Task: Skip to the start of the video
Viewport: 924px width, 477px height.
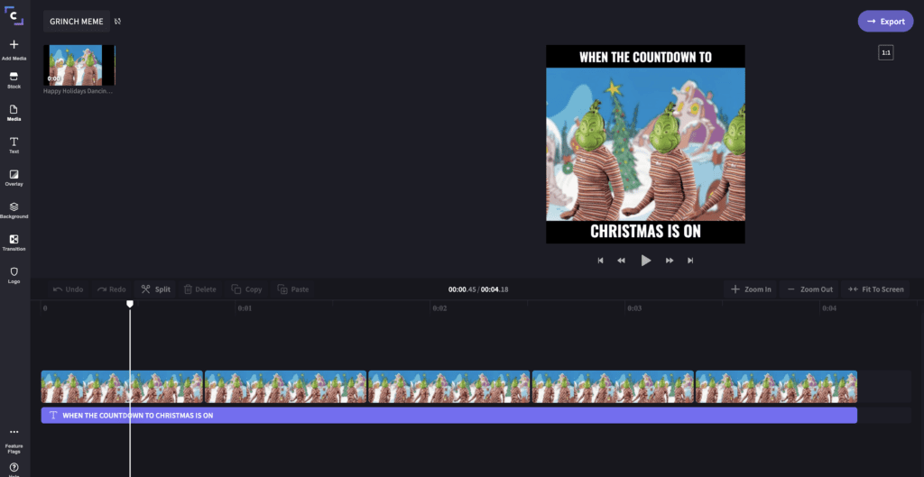Action: tap(600, 261)
